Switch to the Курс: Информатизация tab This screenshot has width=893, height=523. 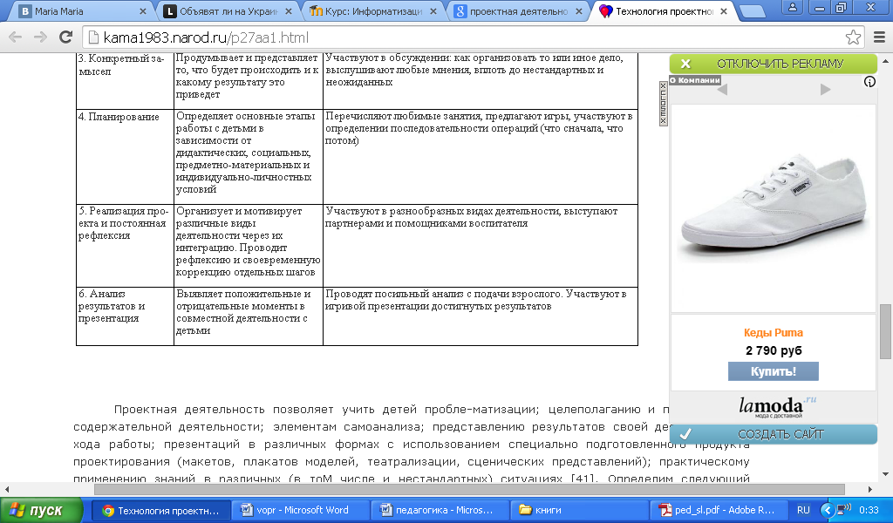(x=373, y=11)
